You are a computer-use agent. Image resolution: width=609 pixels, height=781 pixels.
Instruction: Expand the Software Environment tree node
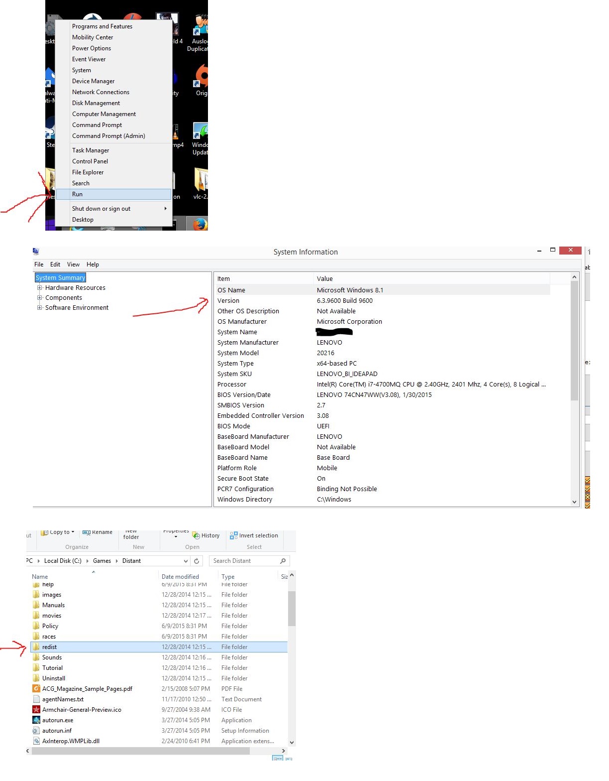point(40,307)
